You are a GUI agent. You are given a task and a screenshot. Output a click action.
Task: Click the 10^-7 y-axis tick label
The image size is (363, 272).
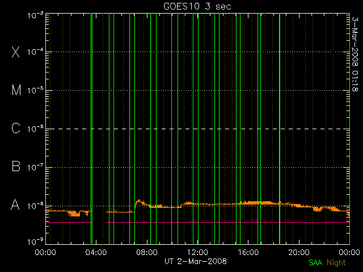tap(35, 167)
